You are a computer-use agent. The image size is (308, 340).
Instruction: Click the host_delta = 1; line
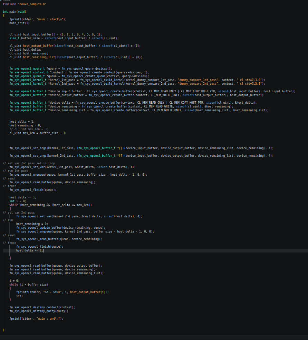pos(22,122)
